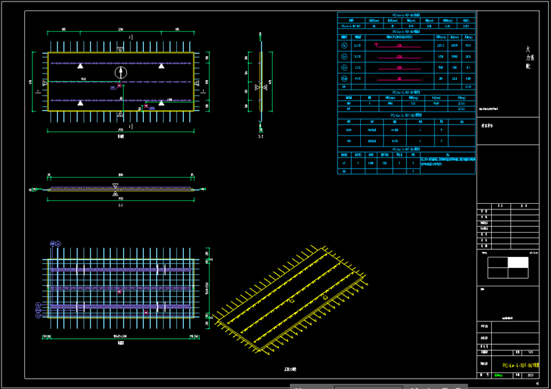This screenshot has width=551, height=389.
Task: Click the magenta bar shape with hook in rebar table first row
Action: coord(398,45)
